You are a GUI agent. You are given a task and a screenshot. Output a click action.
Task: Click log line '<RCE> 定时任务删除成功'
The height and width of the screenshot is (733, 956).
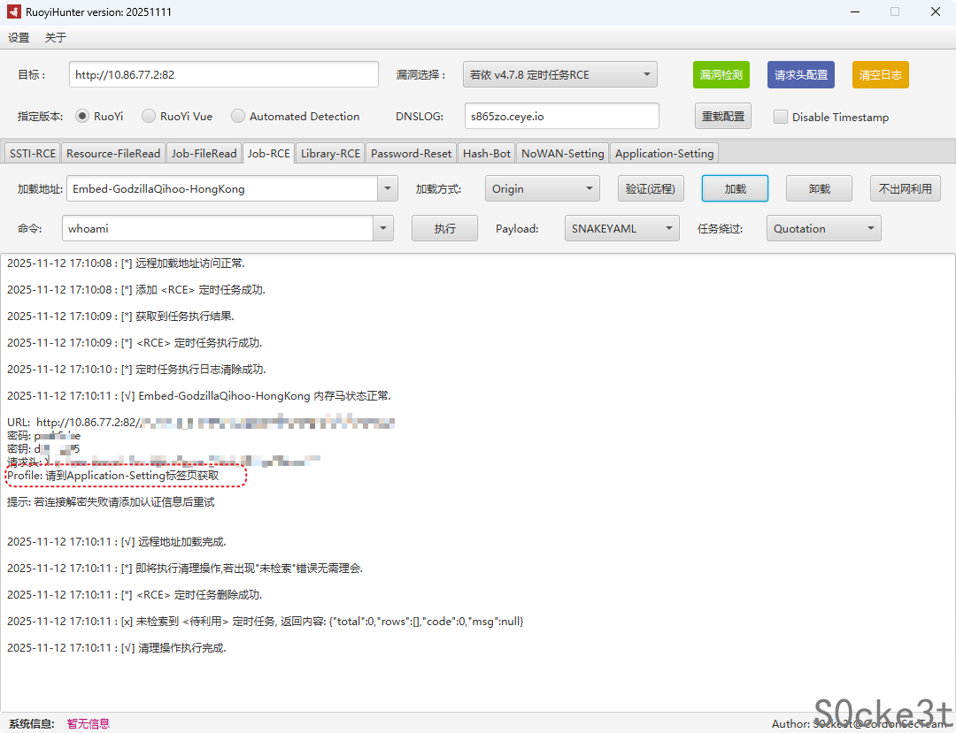(x=135, y=595)
